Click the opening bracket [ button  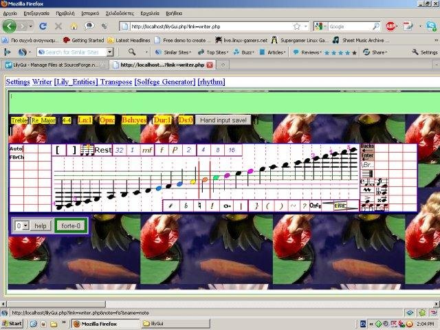[58, 150]
